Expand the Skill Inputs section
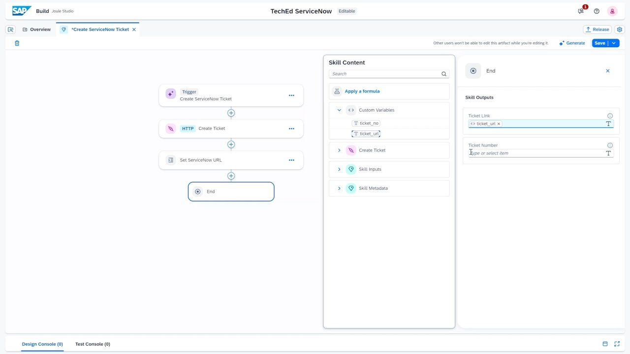 (x=339, y=170)
